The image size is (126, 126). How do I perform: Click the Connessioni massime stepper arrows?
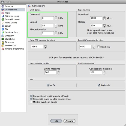[104, 72]
